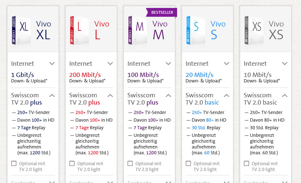The width and height of the screenshot is (301, 183).
Task: Enable TV 2.0 light for Vivo XL
Action: click(x=14, y=163)
